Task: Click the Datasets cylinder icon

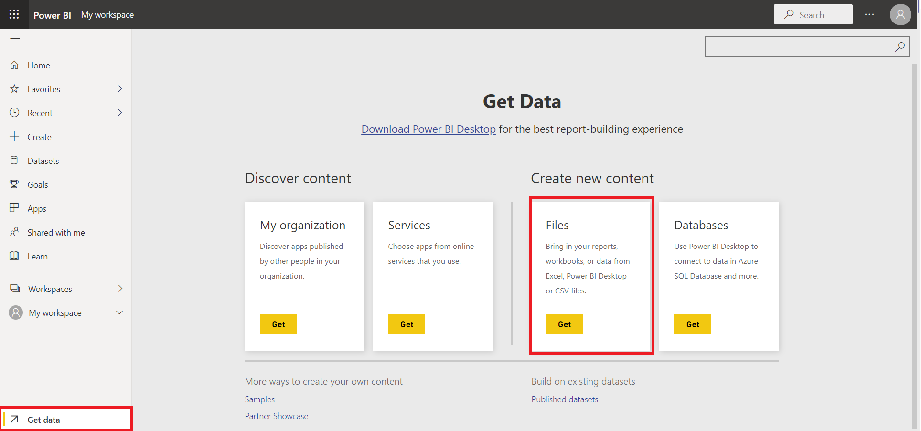Action: tap(14, 161)
